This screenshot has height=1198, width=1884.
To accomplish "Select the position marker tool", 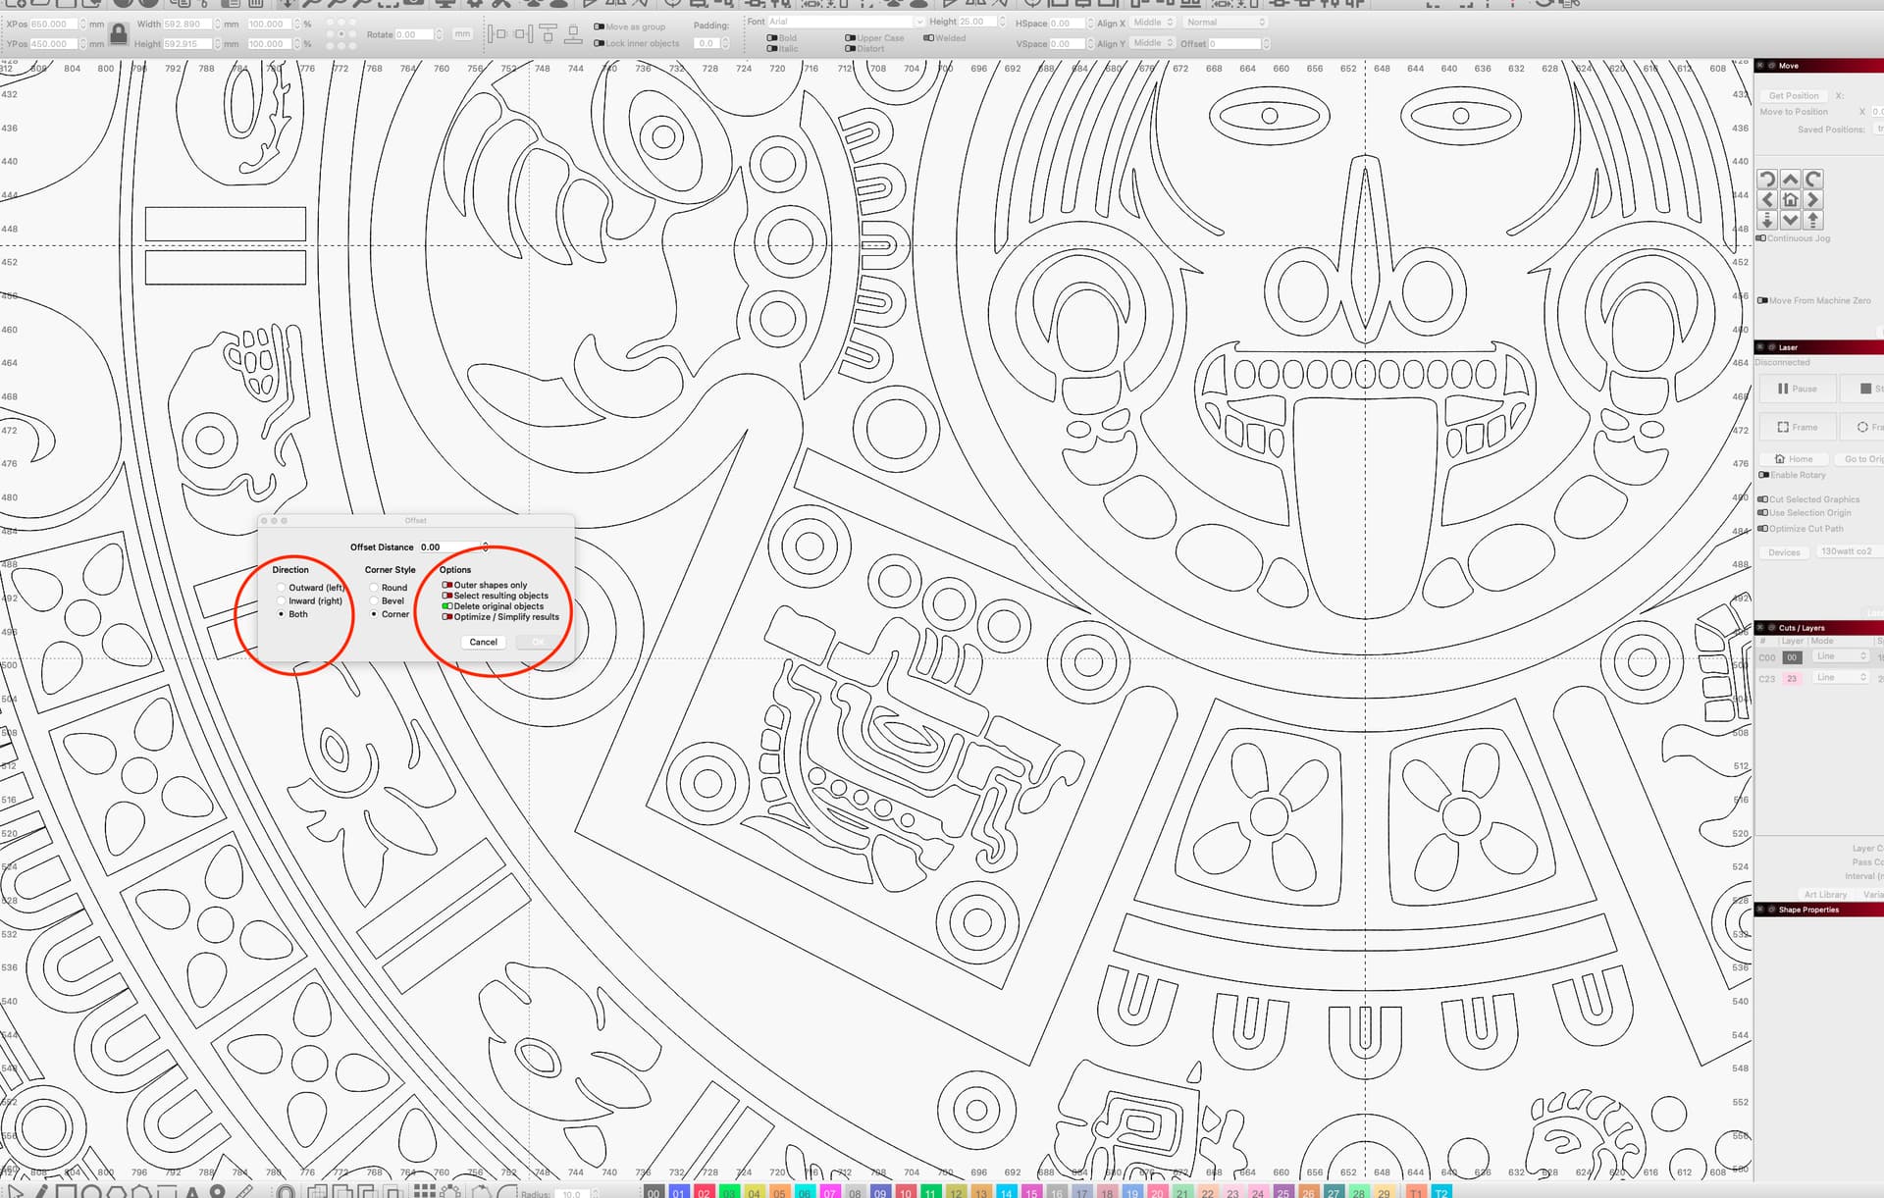I will click(x=217, y=1191).
